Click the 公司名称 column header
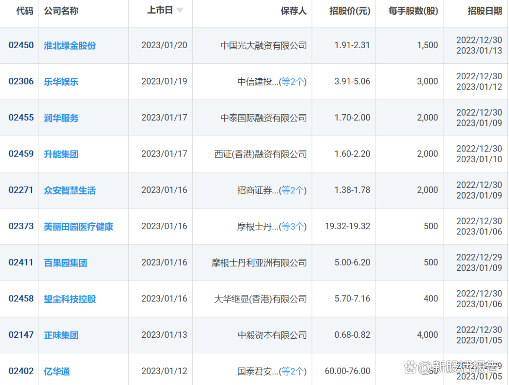This screenshot has height=385, width=509. (61, 11)
